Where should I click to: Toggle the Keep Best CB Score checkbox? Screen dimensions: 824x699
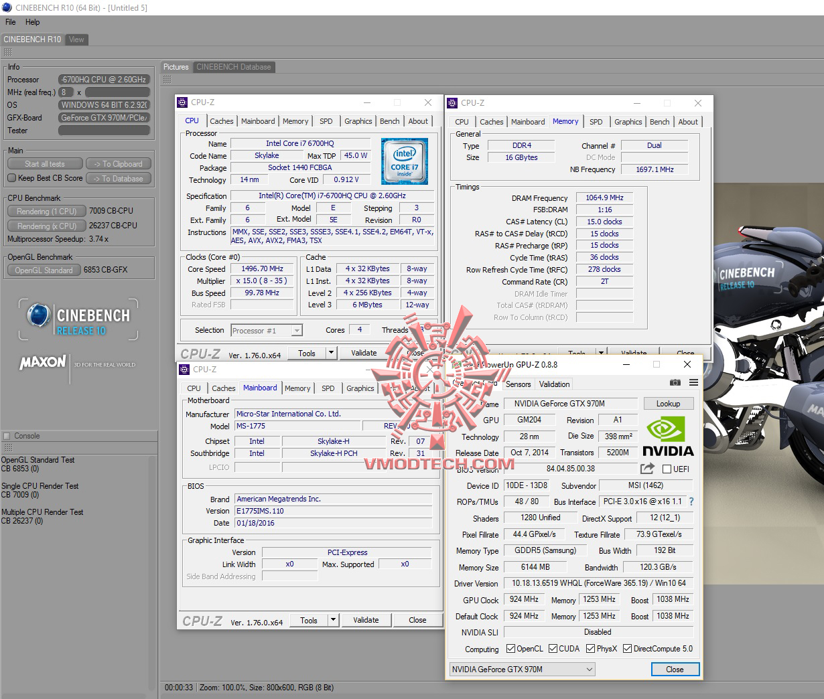[x=11, y=178]
